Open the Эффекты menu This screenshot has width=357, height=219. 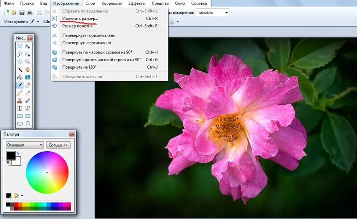[x=137, y=4]
